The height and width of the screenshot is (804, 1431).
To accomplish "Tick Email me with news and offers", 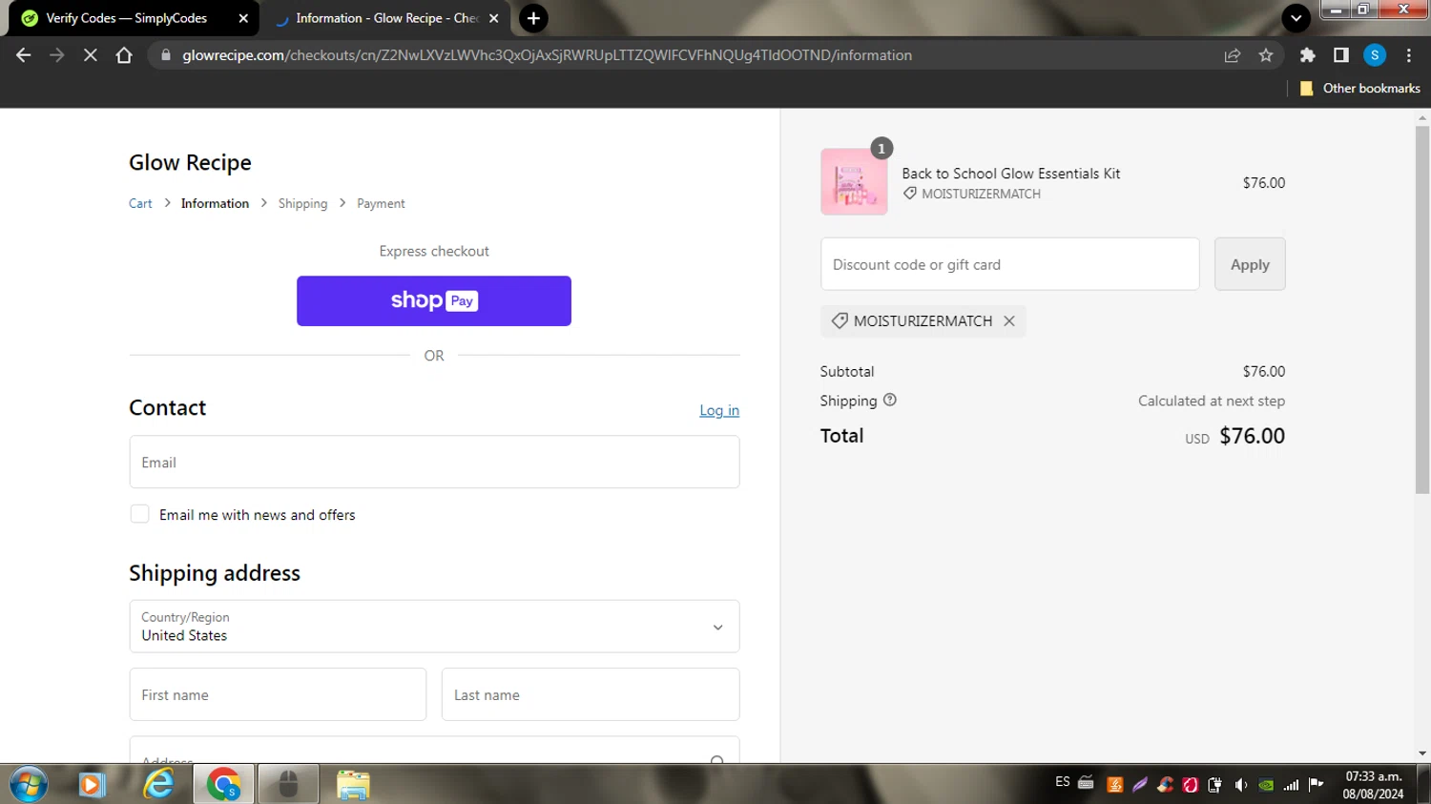I will pyautogui.click(x=140, y=514).
